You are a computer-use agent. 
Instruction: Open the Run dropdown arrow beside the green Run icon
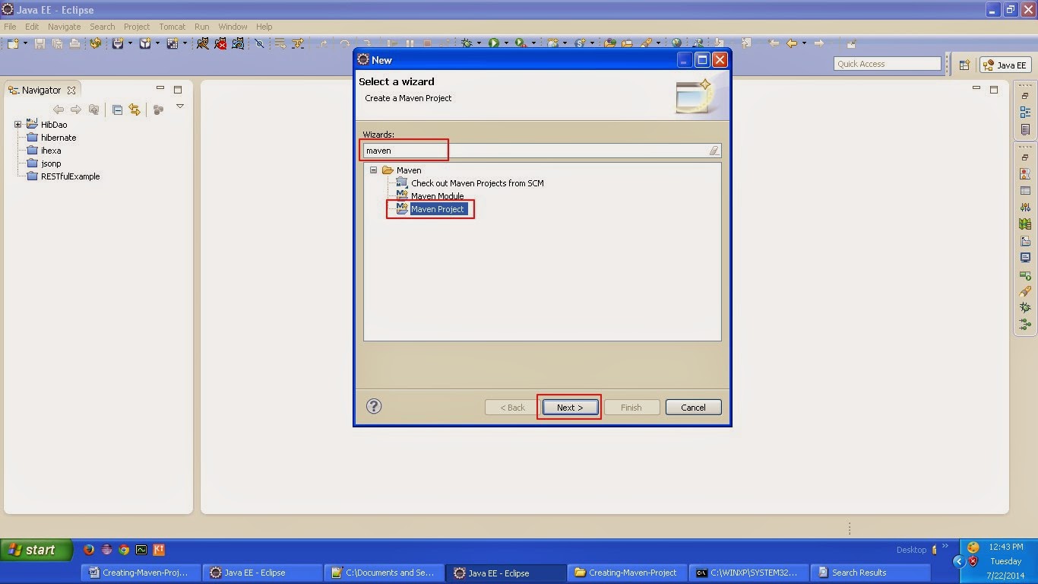(505, 43)
